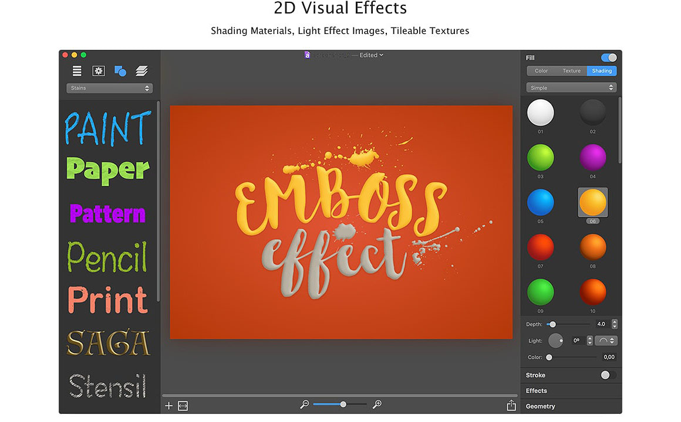Open the blue shapes library icon
The image size is (681, 422).
point(120,71)
